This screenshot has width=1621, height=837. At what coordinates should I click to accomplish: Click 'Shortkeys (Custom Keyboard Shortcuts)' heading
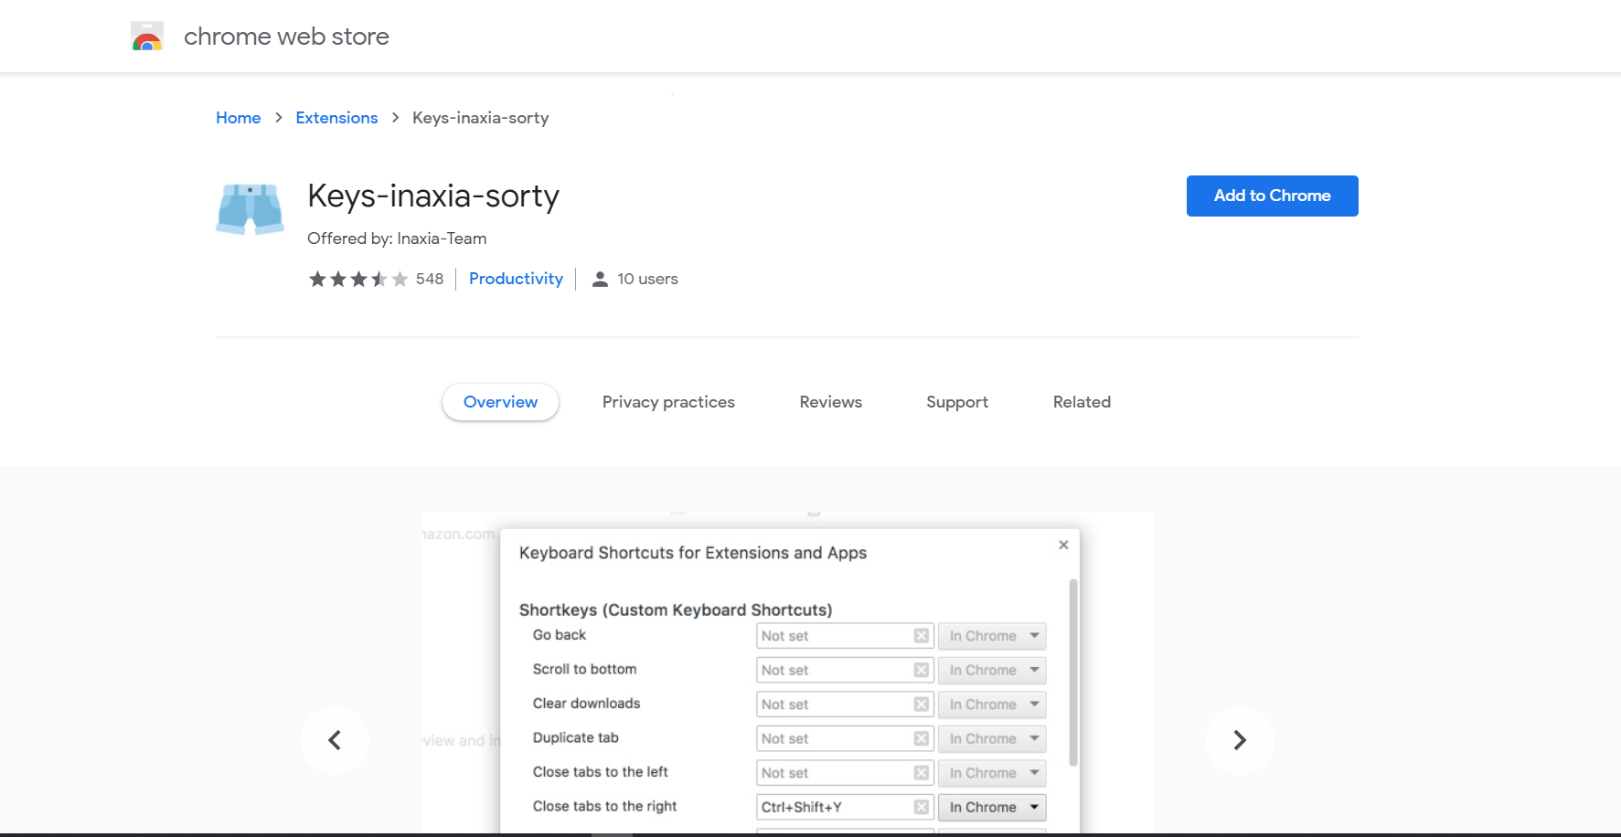tap(676, 609)
